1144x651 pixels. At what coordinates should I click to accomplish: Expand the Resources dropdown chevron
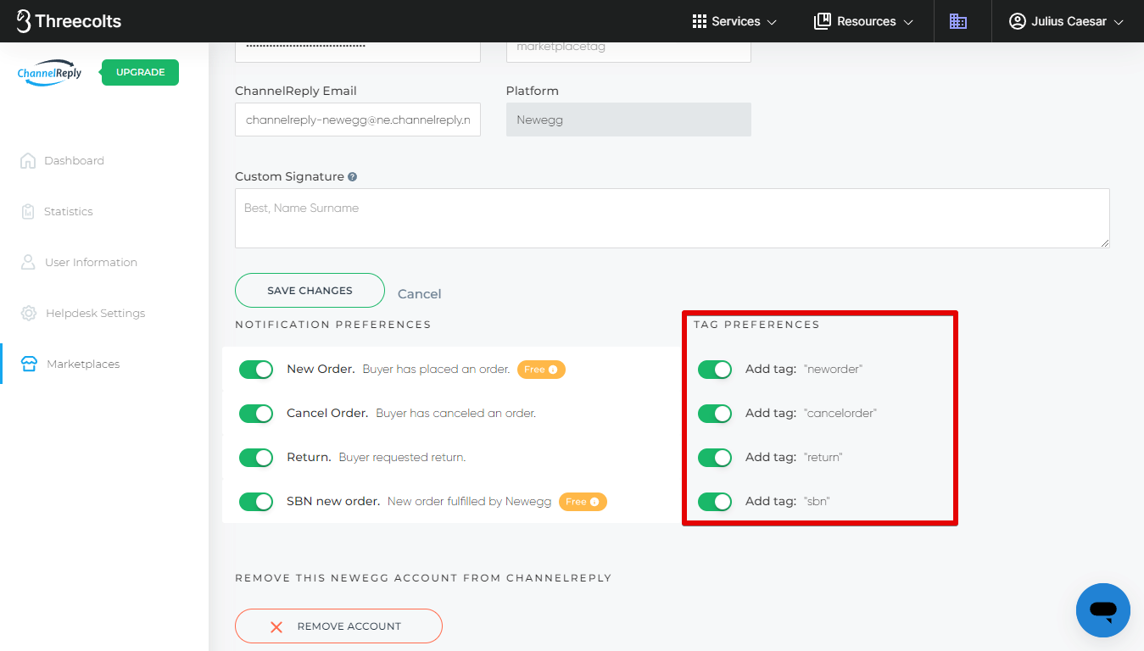(908, 22)
